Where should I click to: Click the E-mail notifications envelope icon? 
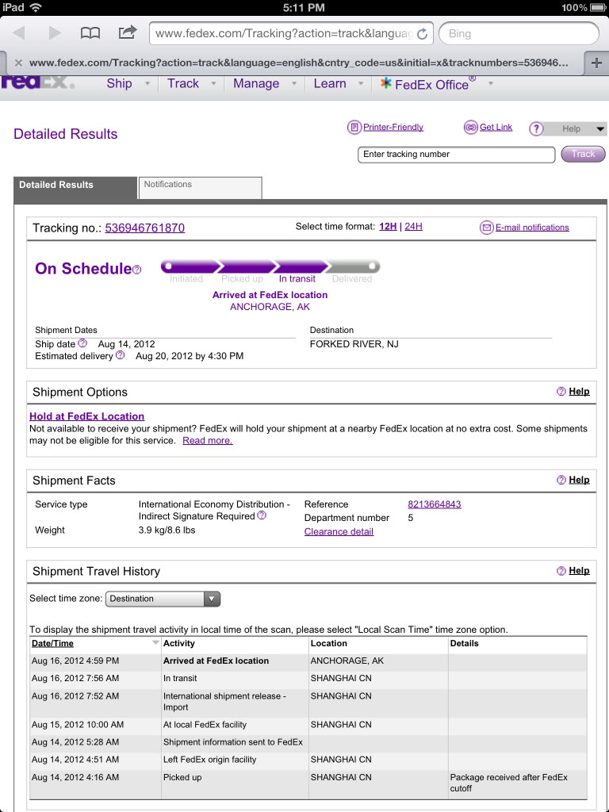pos(486,228)
